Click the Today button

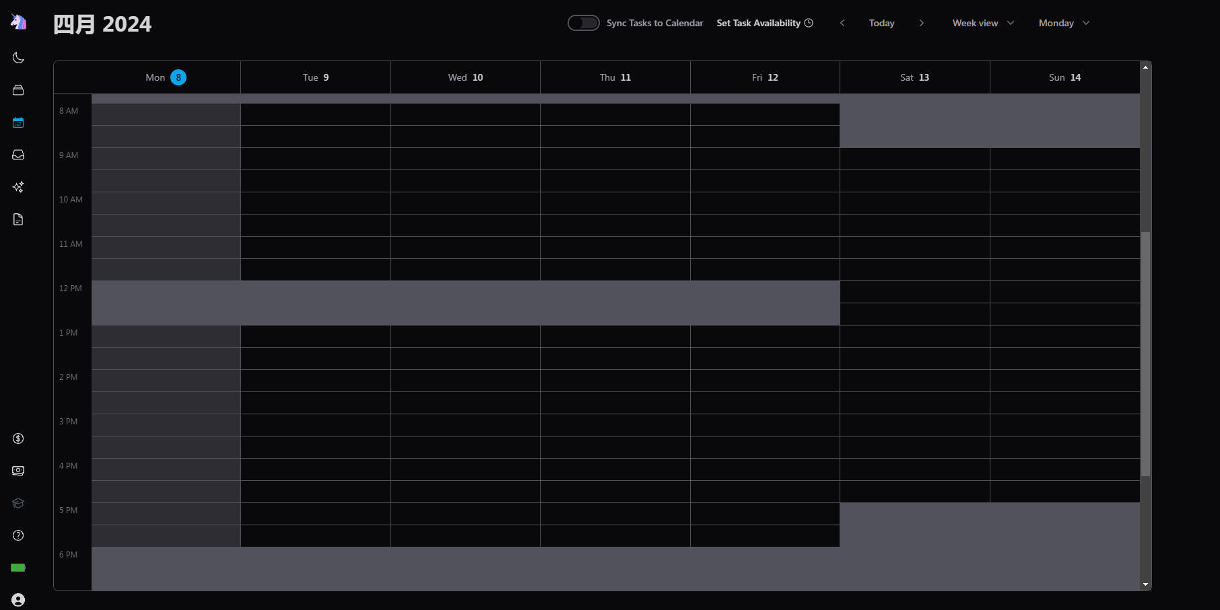(881, 23)
